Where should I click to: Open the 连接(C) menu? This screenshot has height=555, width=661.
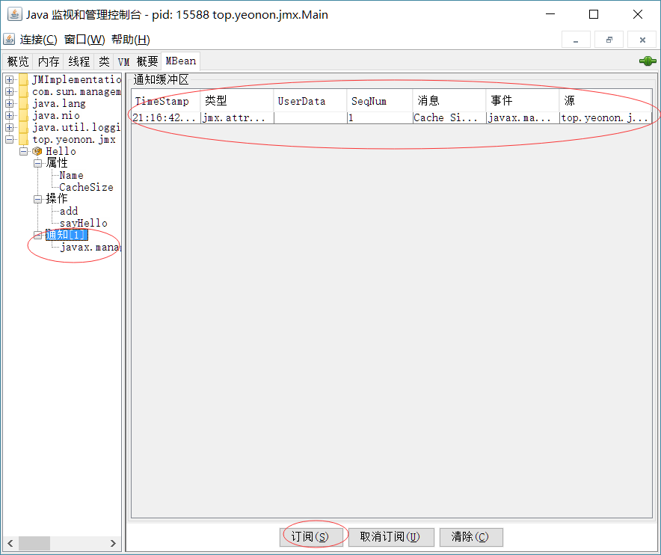point(38,40)
